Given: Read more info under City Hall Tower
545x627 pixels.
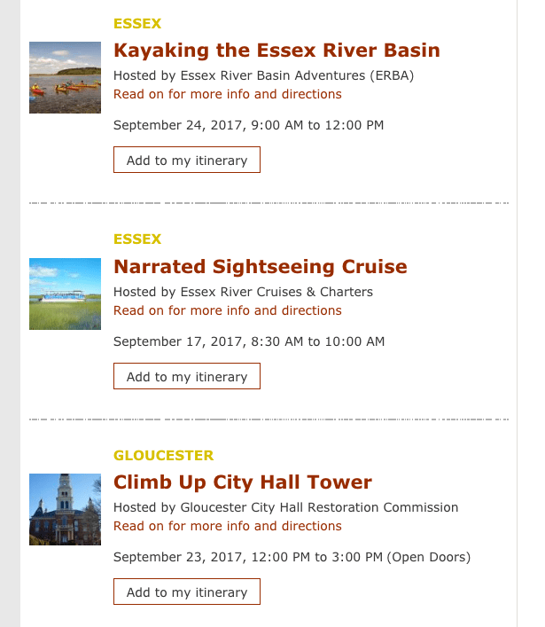Looking at the screenshot, I should tap(228, 526).
